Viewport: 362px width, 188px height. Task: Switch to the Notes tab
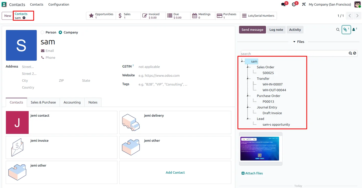93,102
